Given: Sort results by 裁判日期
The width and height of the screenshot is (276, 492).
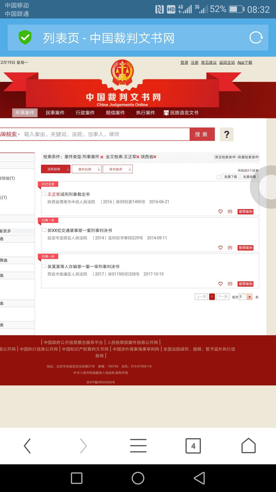Looking at the screenshot, I should [87, 169].
